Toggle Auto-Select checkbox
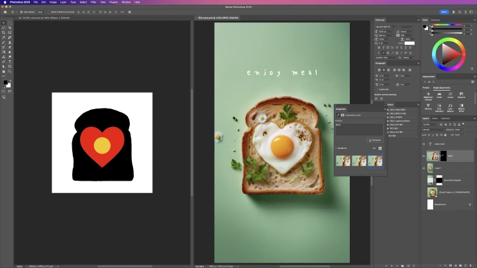Viewport: 477px width, 268px height. 21,12
